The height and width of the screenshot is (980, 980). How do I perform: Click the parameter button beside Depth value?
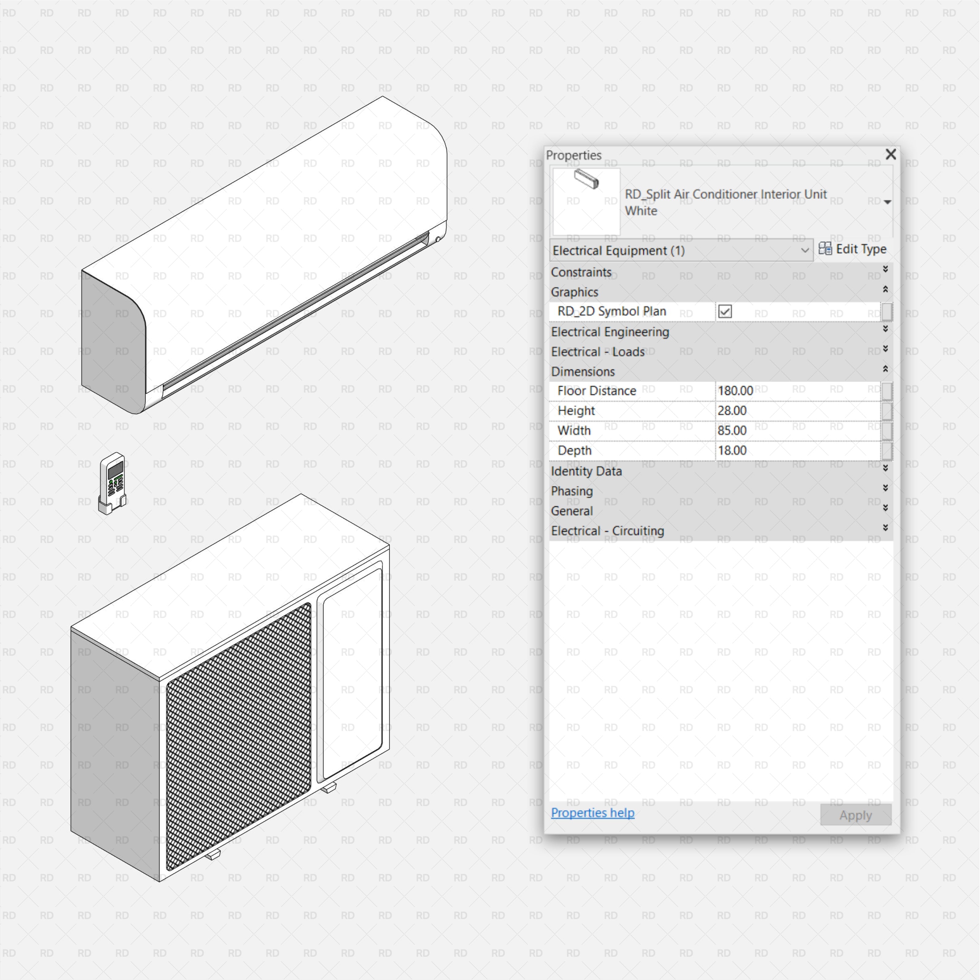(887, 450)
